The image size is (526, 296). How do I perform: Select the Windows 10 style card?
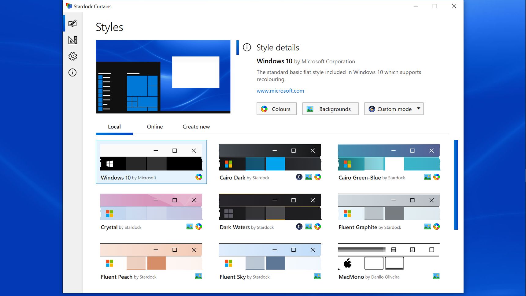click(x=151, y=162)
